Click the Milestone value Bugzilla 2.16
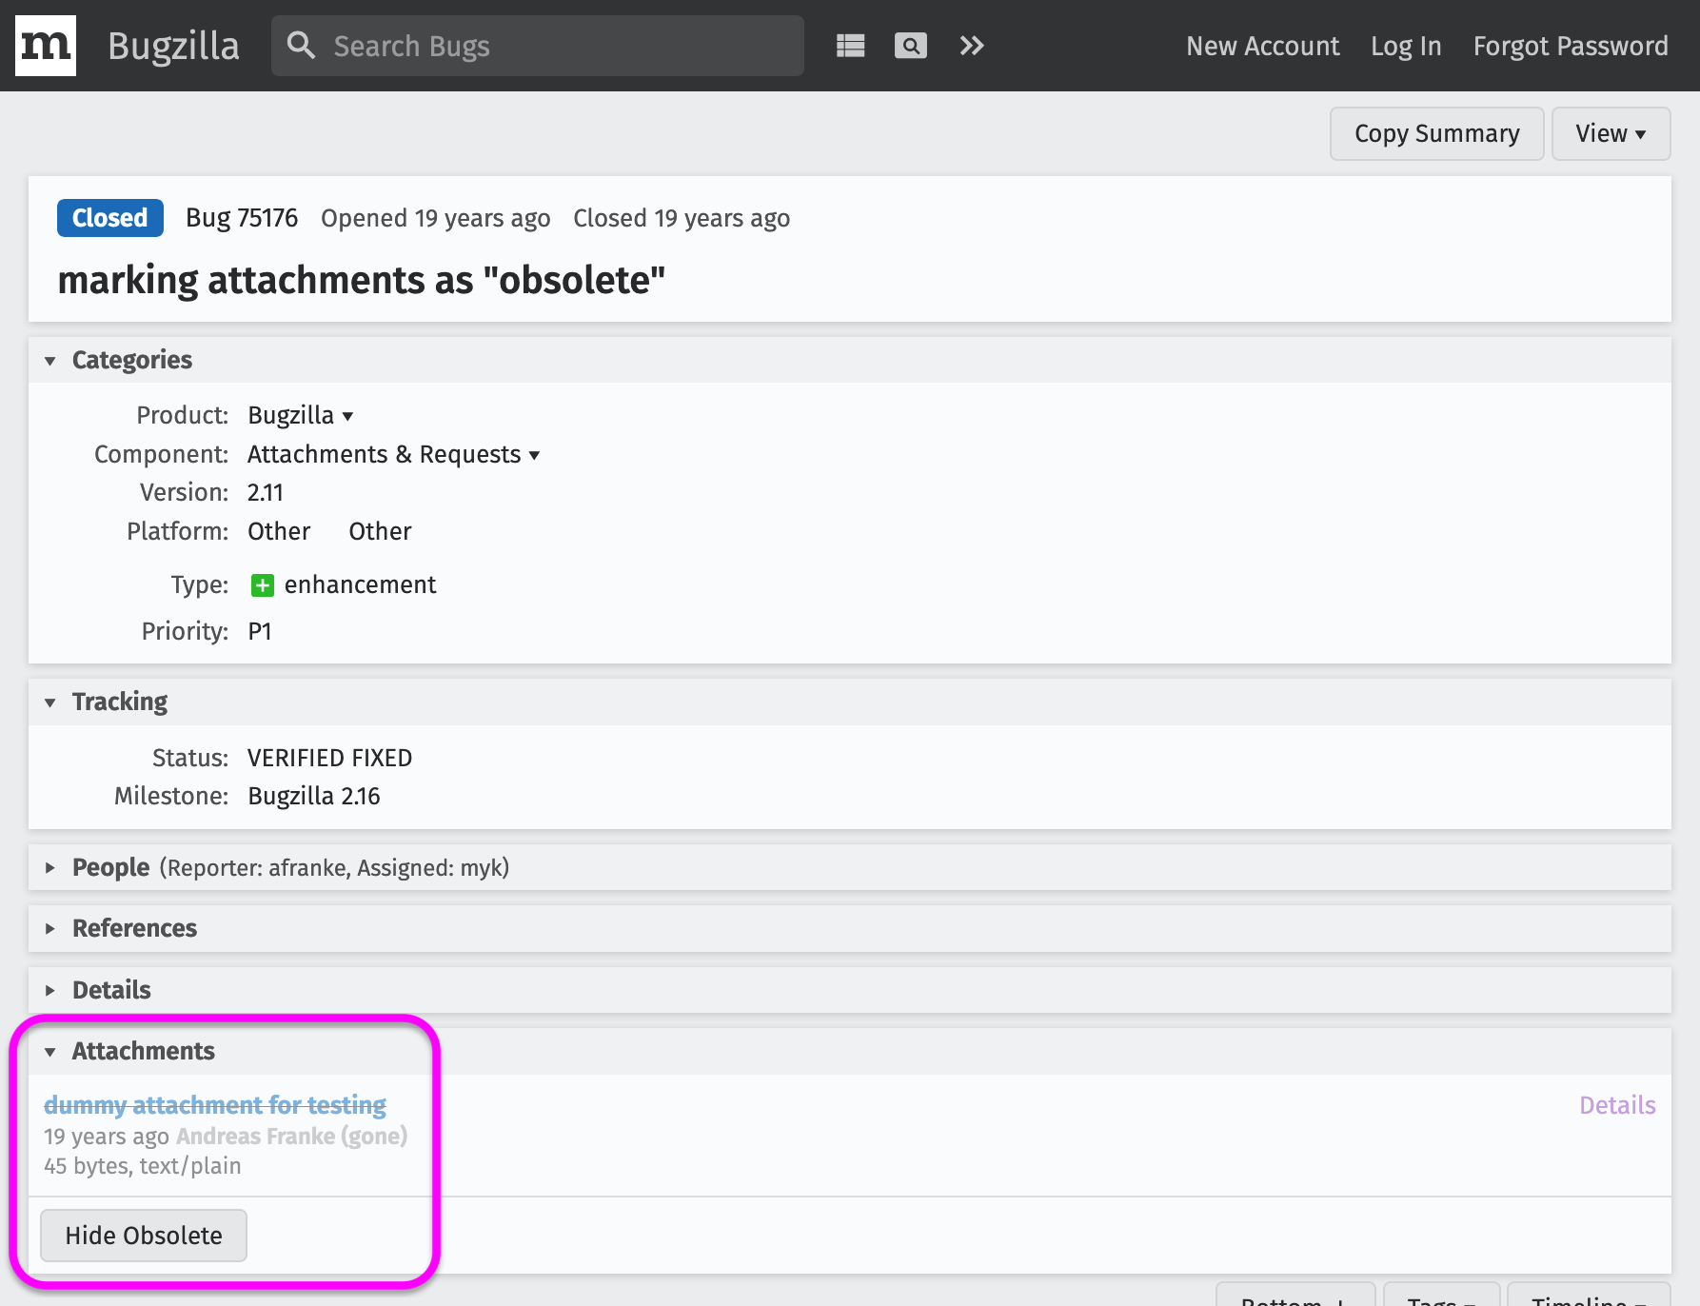Viewport: 1700px width, 1306px height. point(314,797)
